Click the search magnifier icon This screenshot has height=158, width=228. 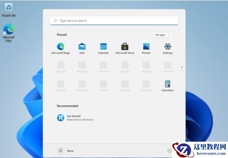click(x=55, y=21)
